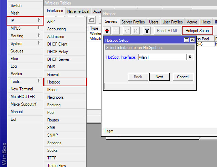This screenshot has height=167, width=217.
Task: Open the Hotspot entry in IP submenu
Action: pyautogui.click(x=65, y=82)
